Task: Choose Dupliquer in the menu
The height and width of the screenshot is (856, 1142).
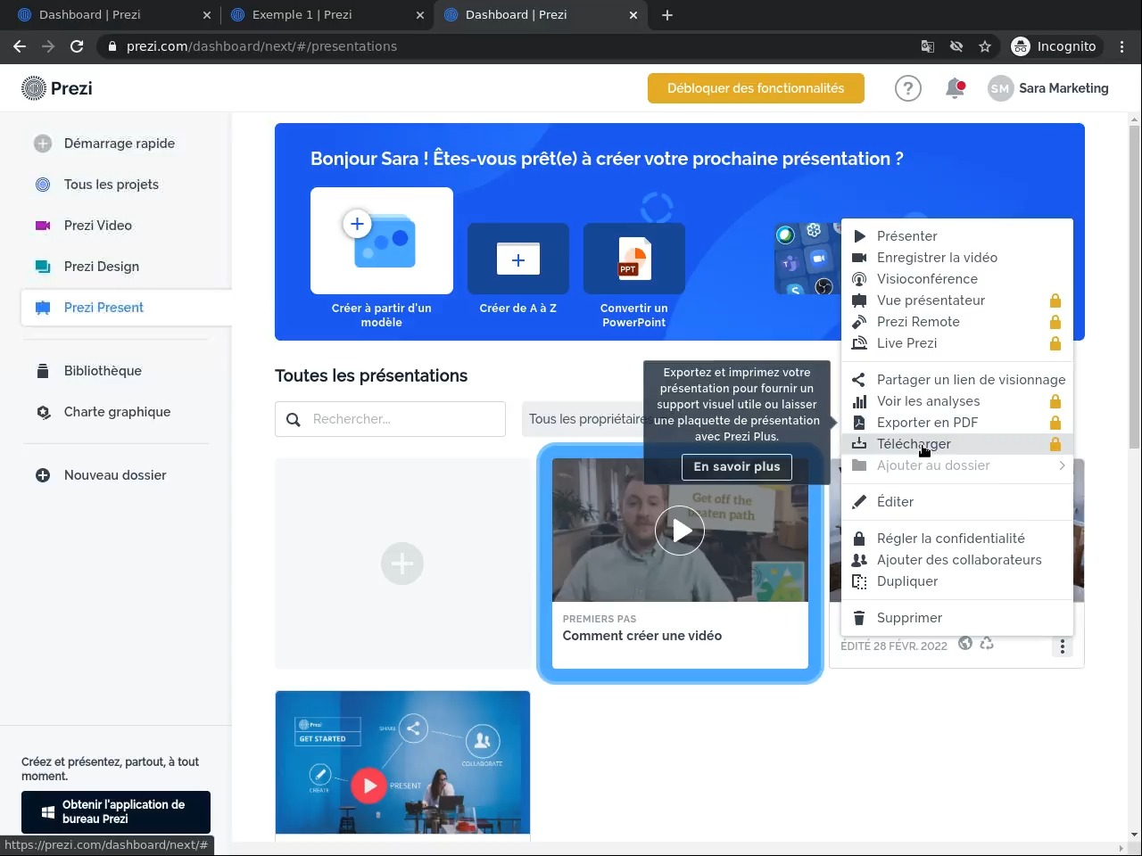Action: [x=957, y=581]
